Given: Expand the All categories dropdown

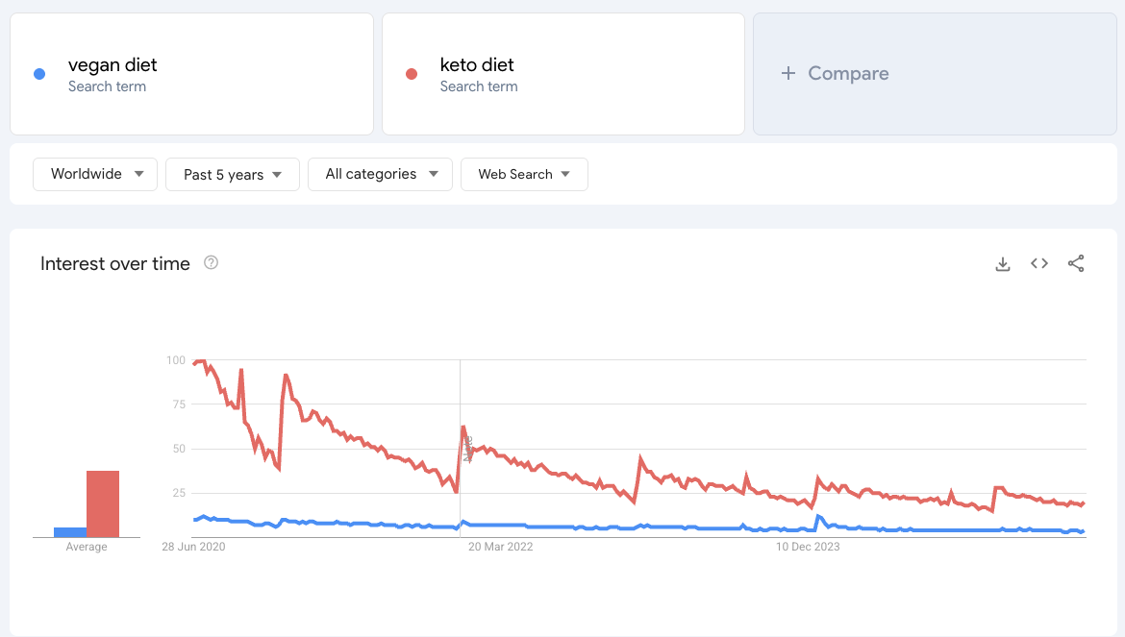Looking at the screenshot, I should (x=380, y=174).
